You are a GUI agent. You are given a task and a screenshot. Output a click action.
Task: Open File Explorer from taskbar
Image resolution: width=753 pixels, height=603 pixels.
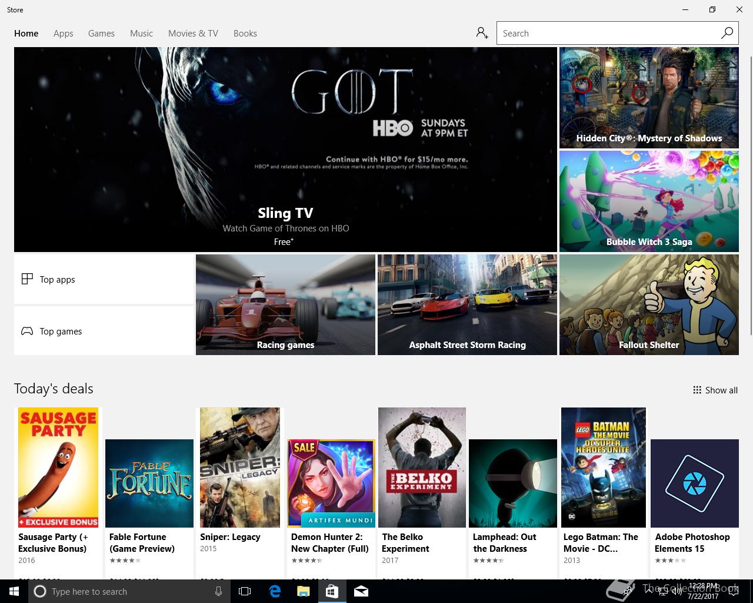[x=303, y=591]
